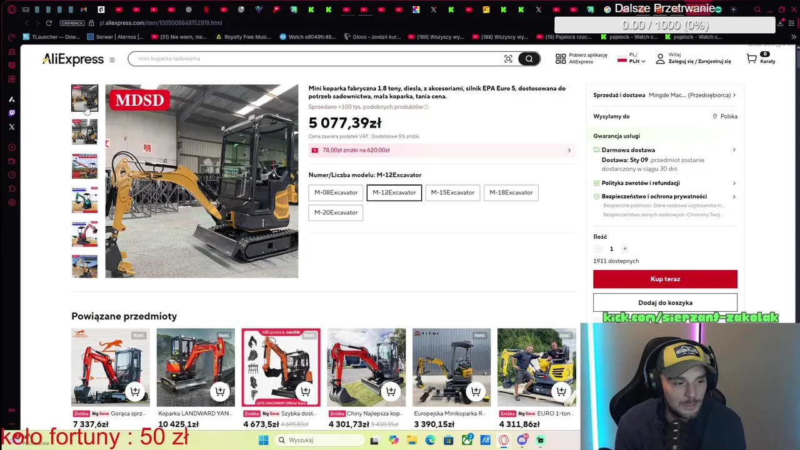Switch to the Gmail browser tab
Viewport: 800px width, 450px height.
(83, 9)
